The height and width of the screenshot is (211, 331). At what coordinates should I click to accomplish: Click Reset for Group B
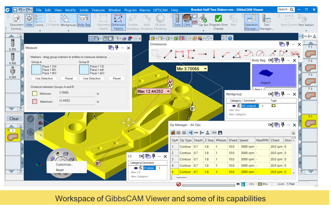116,78
